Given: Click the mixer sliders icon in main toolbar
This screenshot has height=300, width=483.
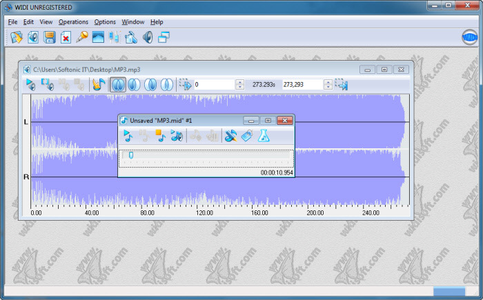Looking at the screenshot, I should click(x=115, y=37).
